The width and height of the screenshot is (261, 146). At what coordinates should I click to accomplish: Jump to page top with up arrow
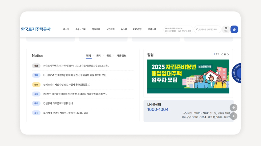point(234,108)
